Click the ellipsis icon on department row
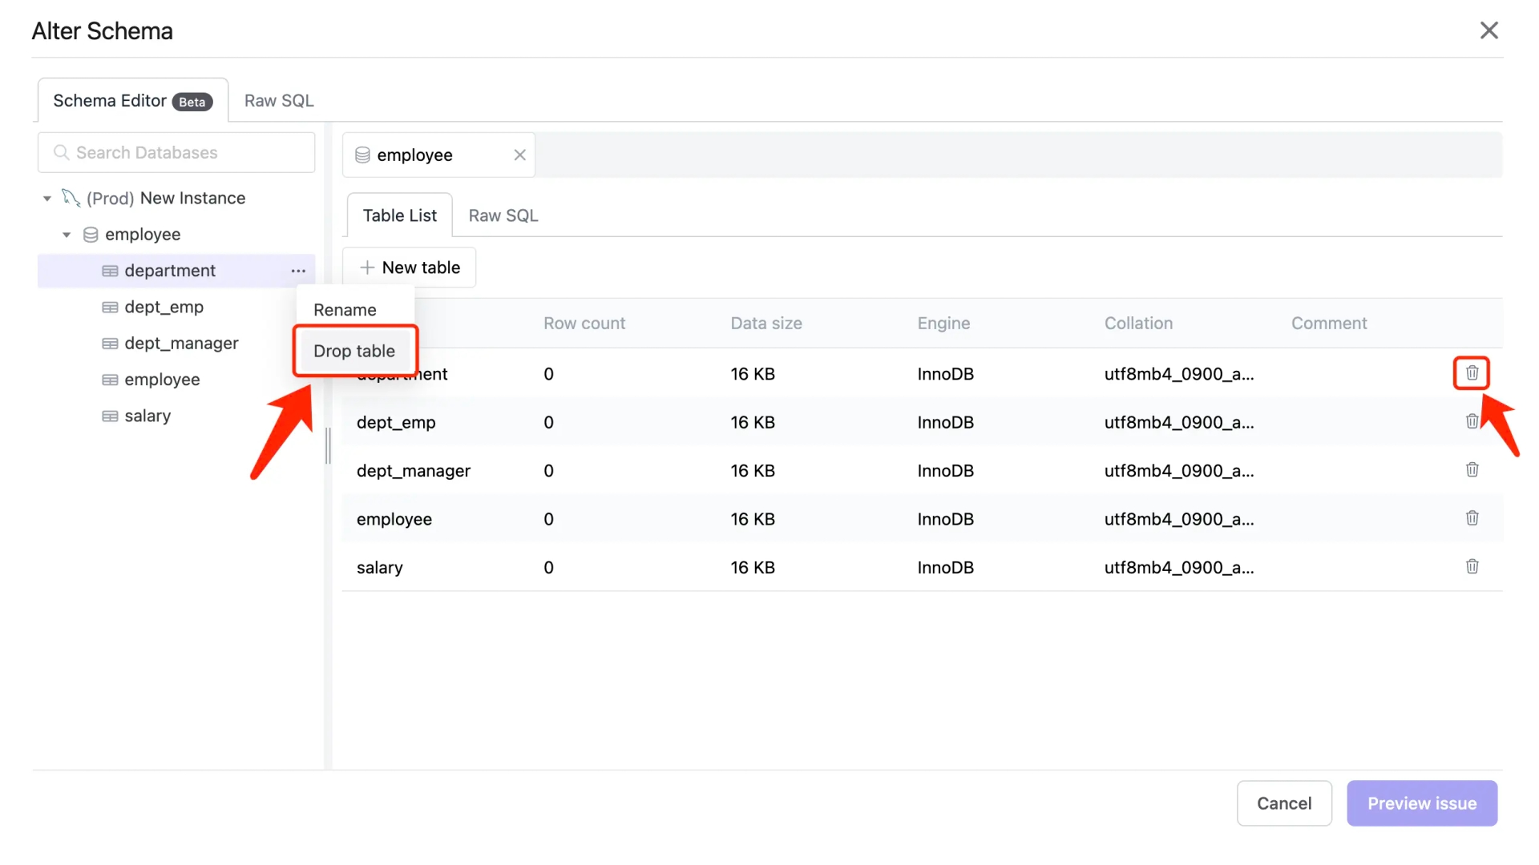1539x865 pixels. (297, 269)
